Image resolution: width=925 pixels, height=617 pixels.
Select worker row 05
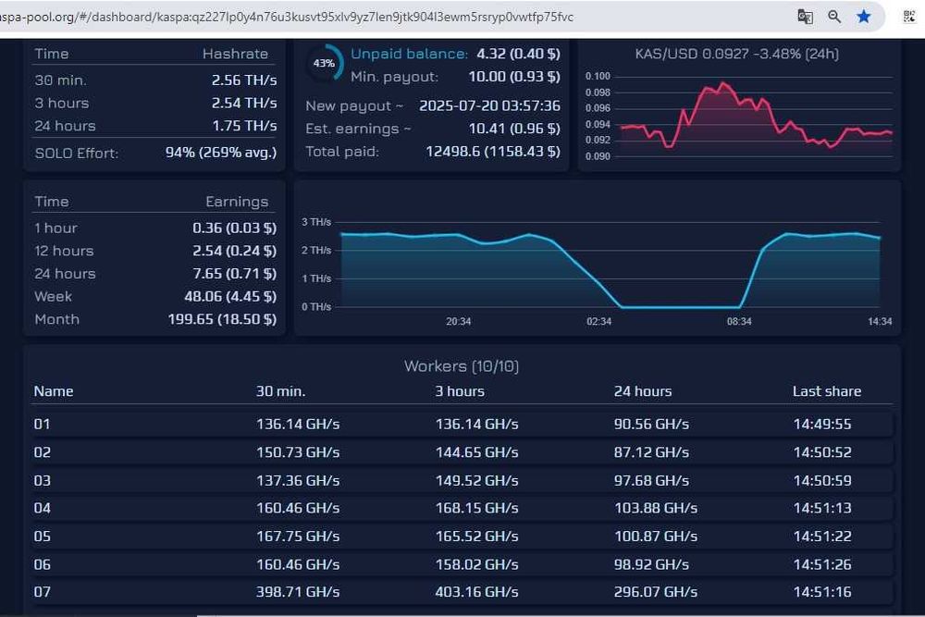click(x=462, y=537)
